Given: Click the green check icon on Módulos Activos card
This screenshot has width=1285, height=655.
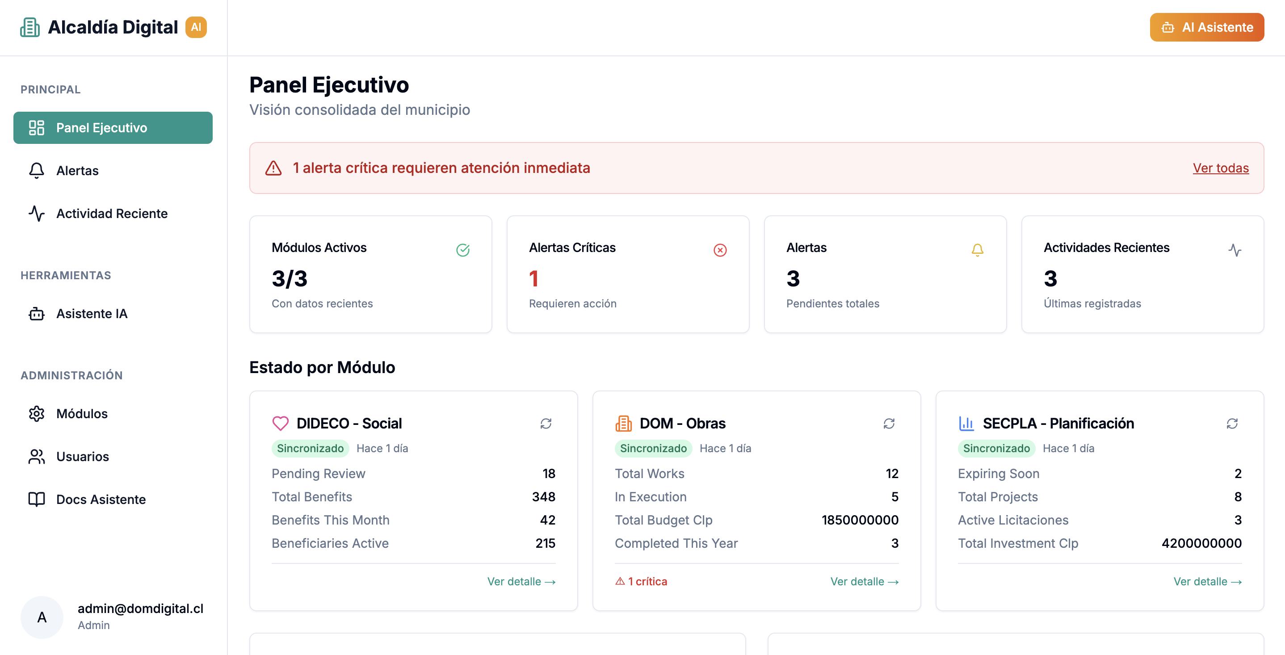Looking at the screenshot, I should [463, 250].
